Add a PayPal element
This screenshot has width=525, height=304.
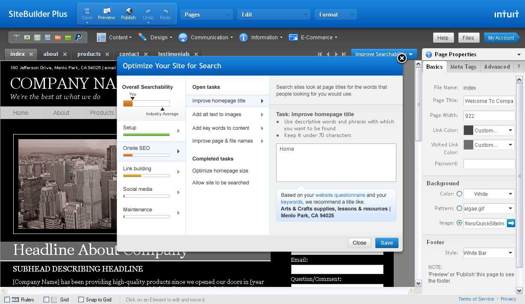click(x=79, y=38)
